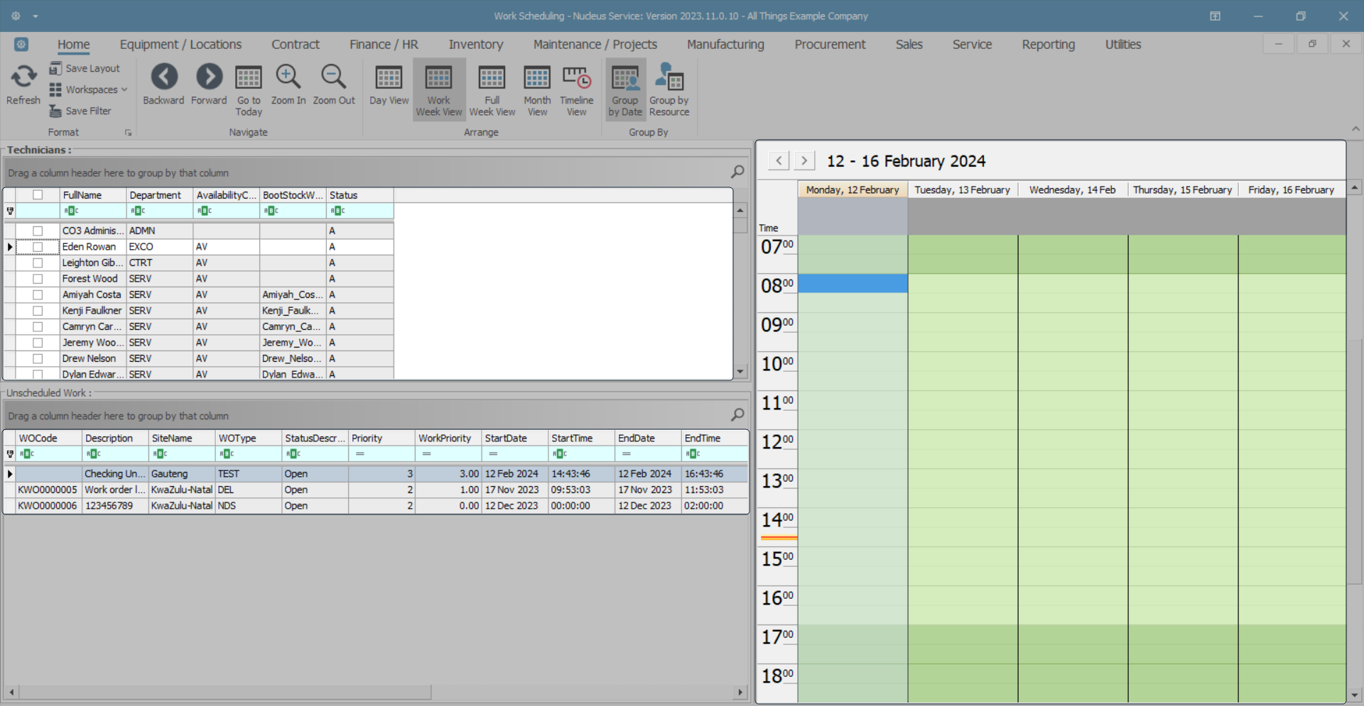Select work order KWO0000005 row
The image size is (1364, 706).
[x=377, y=490]
